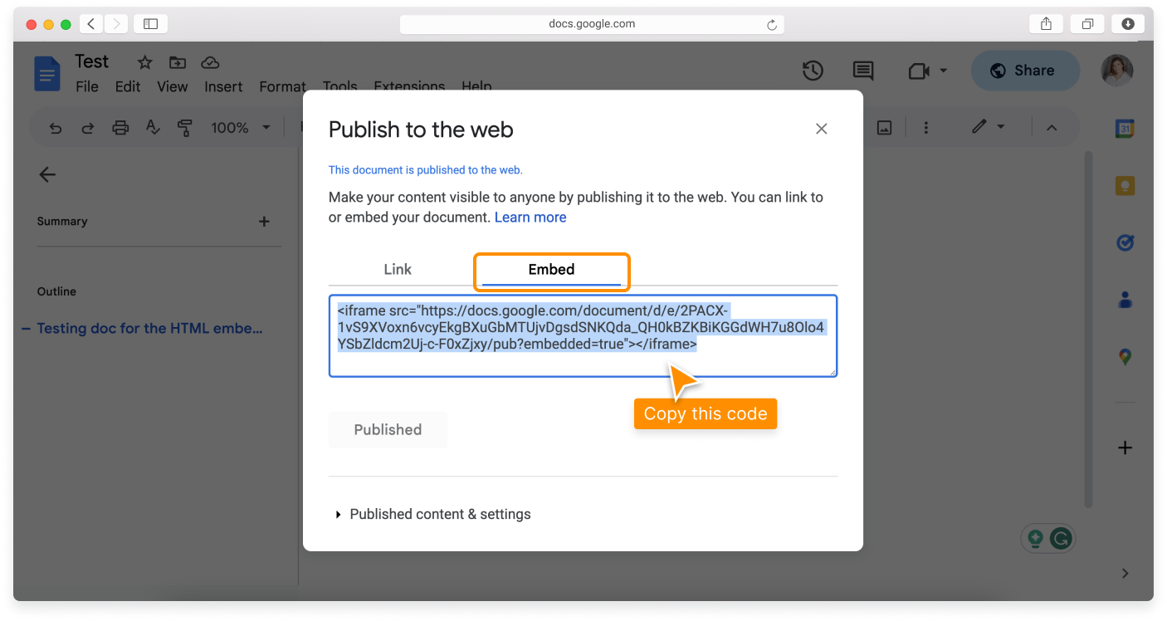Open Google Calendar from the side panel

(1125, 128)
